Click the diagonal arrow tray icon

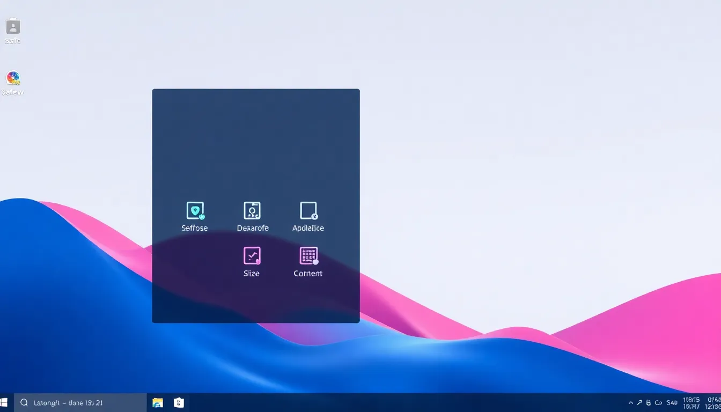tap(639, 402)
